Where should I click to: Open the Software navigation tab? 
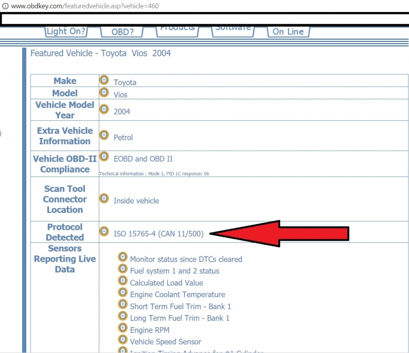coord(233,32)
